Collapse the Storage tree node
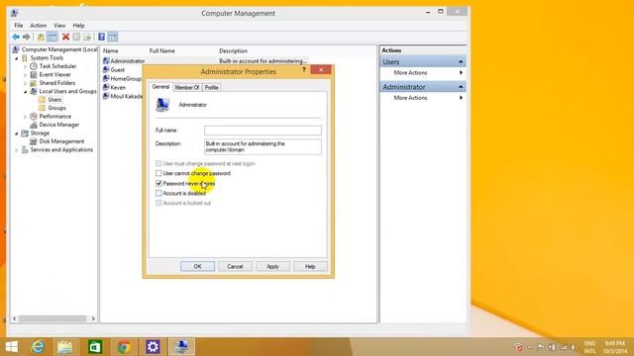 [17, 133]
